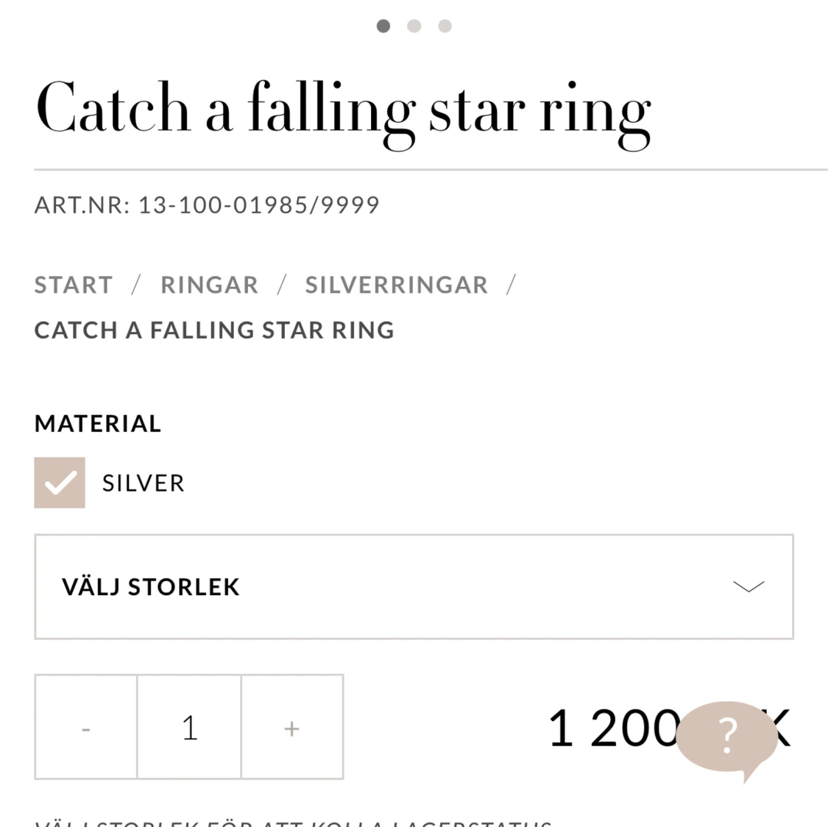Navigate to START breadcrumb
828x827 pixels.
coord(74,285)
